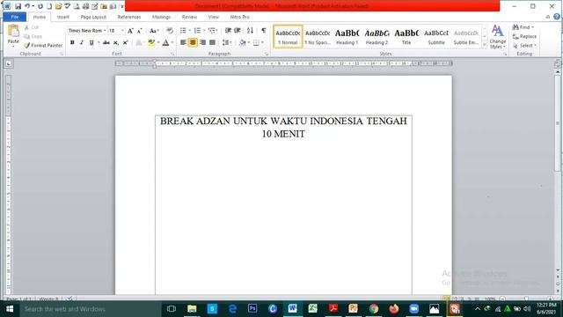
Task: Toggle Bold formatting
Action: pyautogui.click(x=72, y=42)
